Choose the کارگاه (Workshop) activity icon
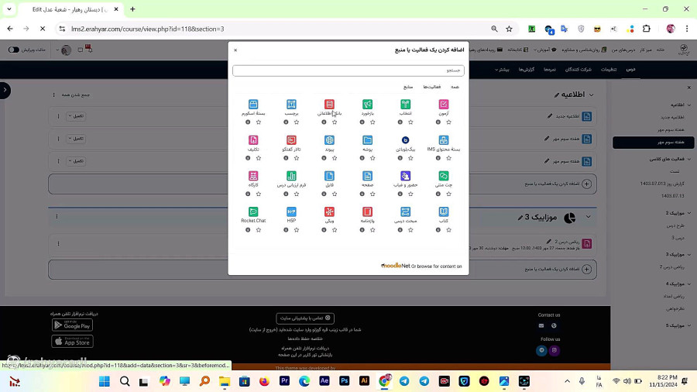This screenshot has width=697, height=392. point(253,176)
